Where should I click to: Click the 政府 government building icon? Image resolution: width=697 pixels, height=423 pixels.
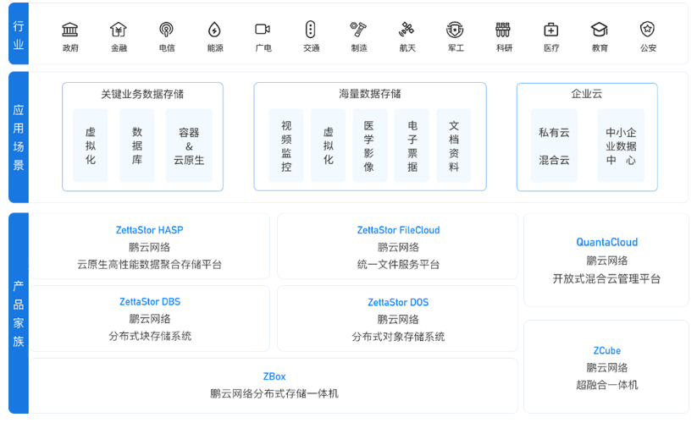69,30
